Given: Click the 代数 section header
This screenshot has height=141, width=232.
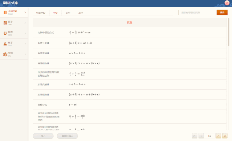Looking at the screenshot, I should tap(130, 22).
